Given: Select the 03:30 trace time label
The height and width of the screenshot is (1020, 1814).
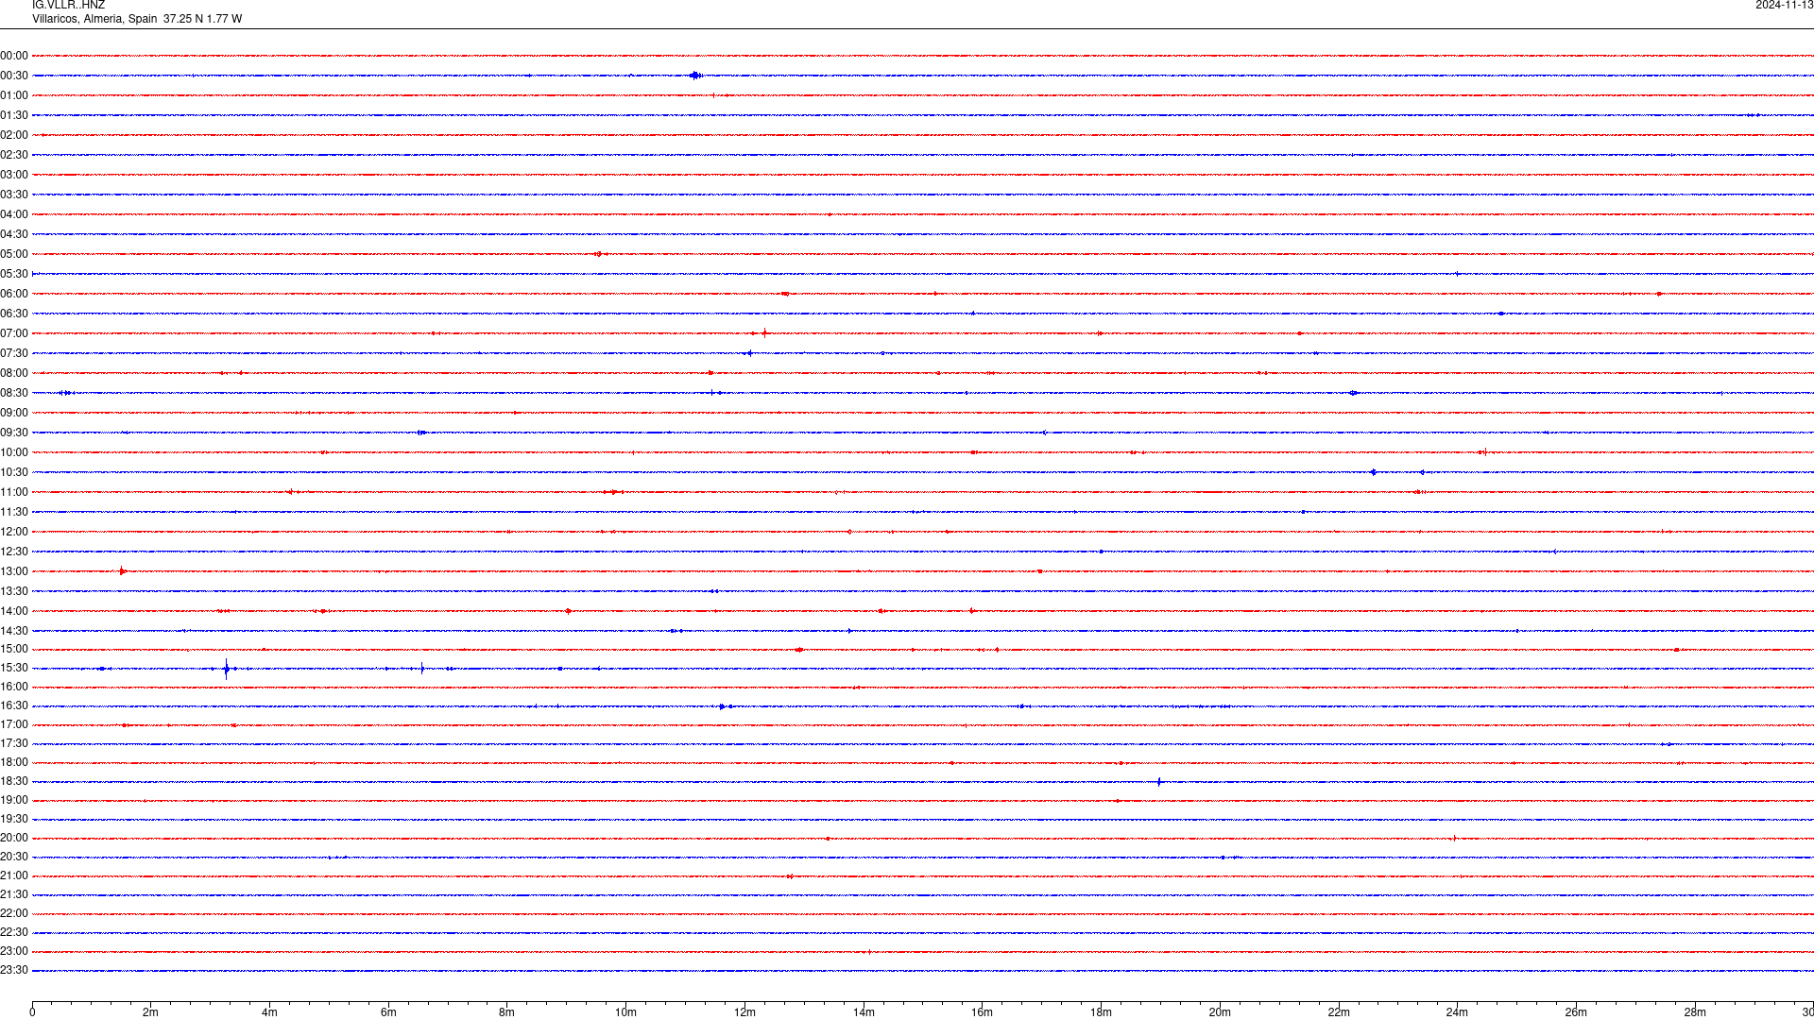Looking at the screenshot, I should coord(14,195).
